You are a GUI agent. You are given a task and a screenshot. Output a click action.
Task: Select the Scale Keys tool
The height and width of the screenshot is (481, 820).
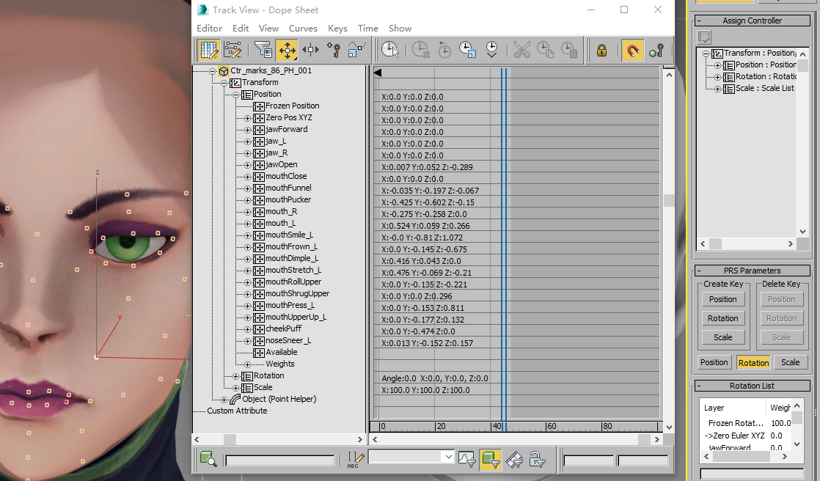[356, 50]
